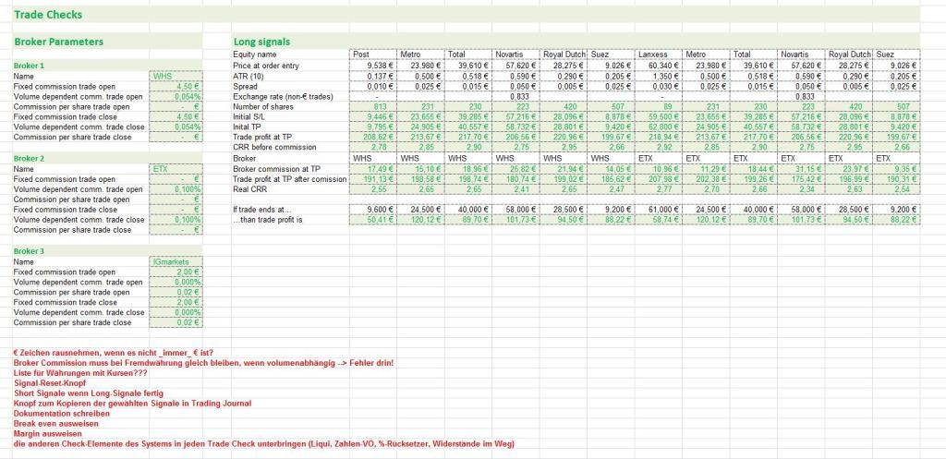Select Initial TP cell '62,800 €'
946x459 pixels.
pyautogui.click(x=659, y=127)
